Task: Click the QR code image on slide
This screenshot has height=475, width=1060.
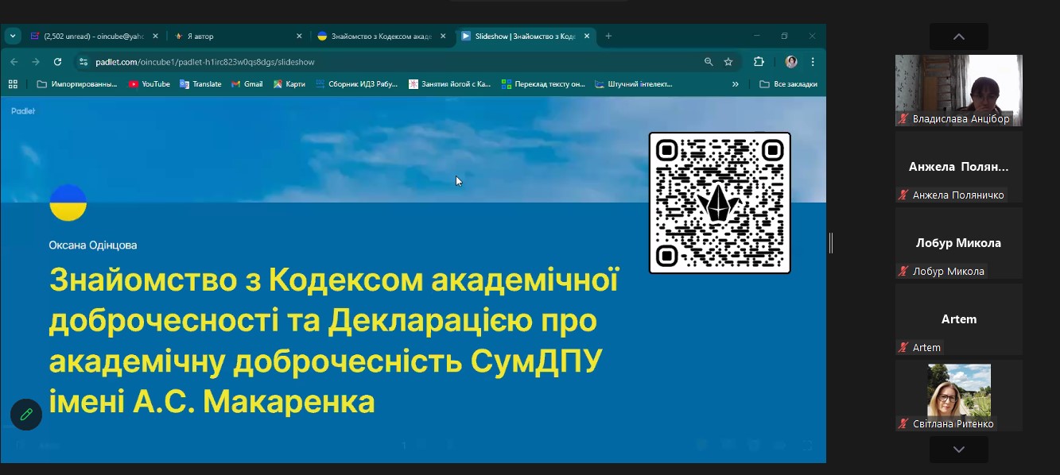Action: (x=720, y=203)
